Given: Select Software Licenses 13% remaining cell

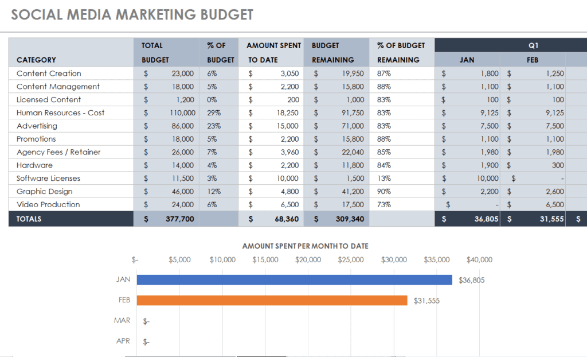Looking at the screenshot, I should pyautogui.click(x=402, y=178).
